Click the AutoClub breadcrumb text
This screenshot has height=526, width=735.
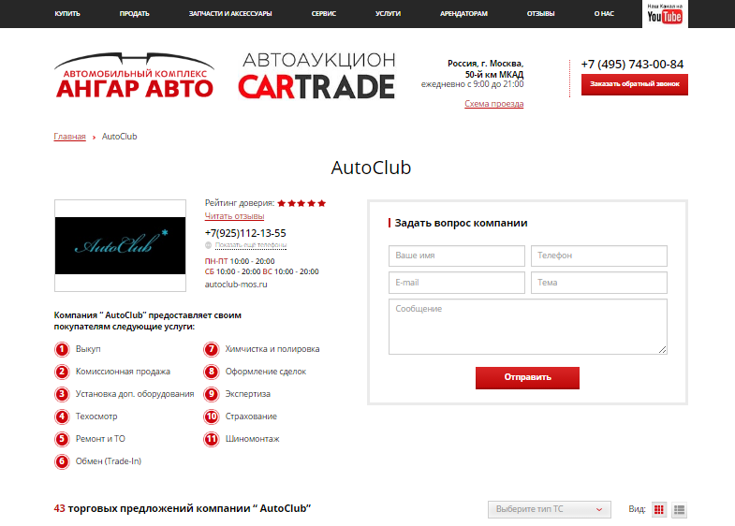pos(120,137)
